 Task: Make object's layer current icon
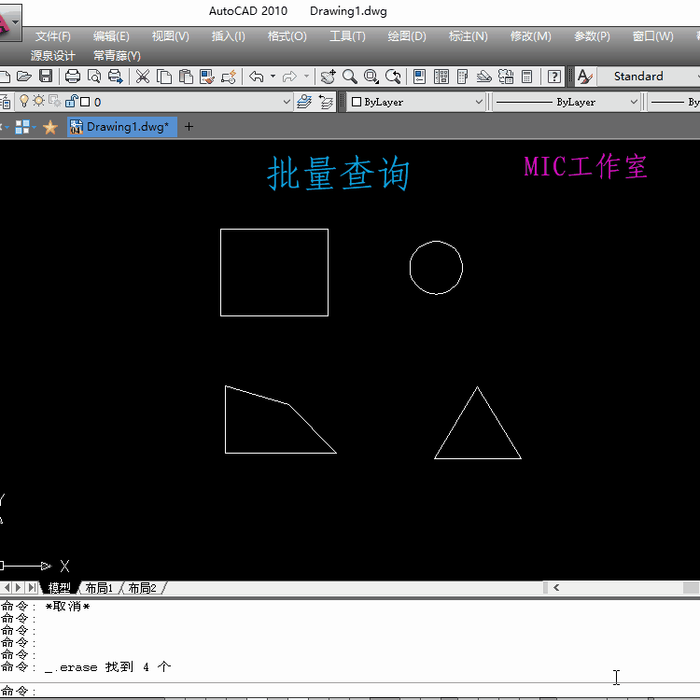(305, 102)
